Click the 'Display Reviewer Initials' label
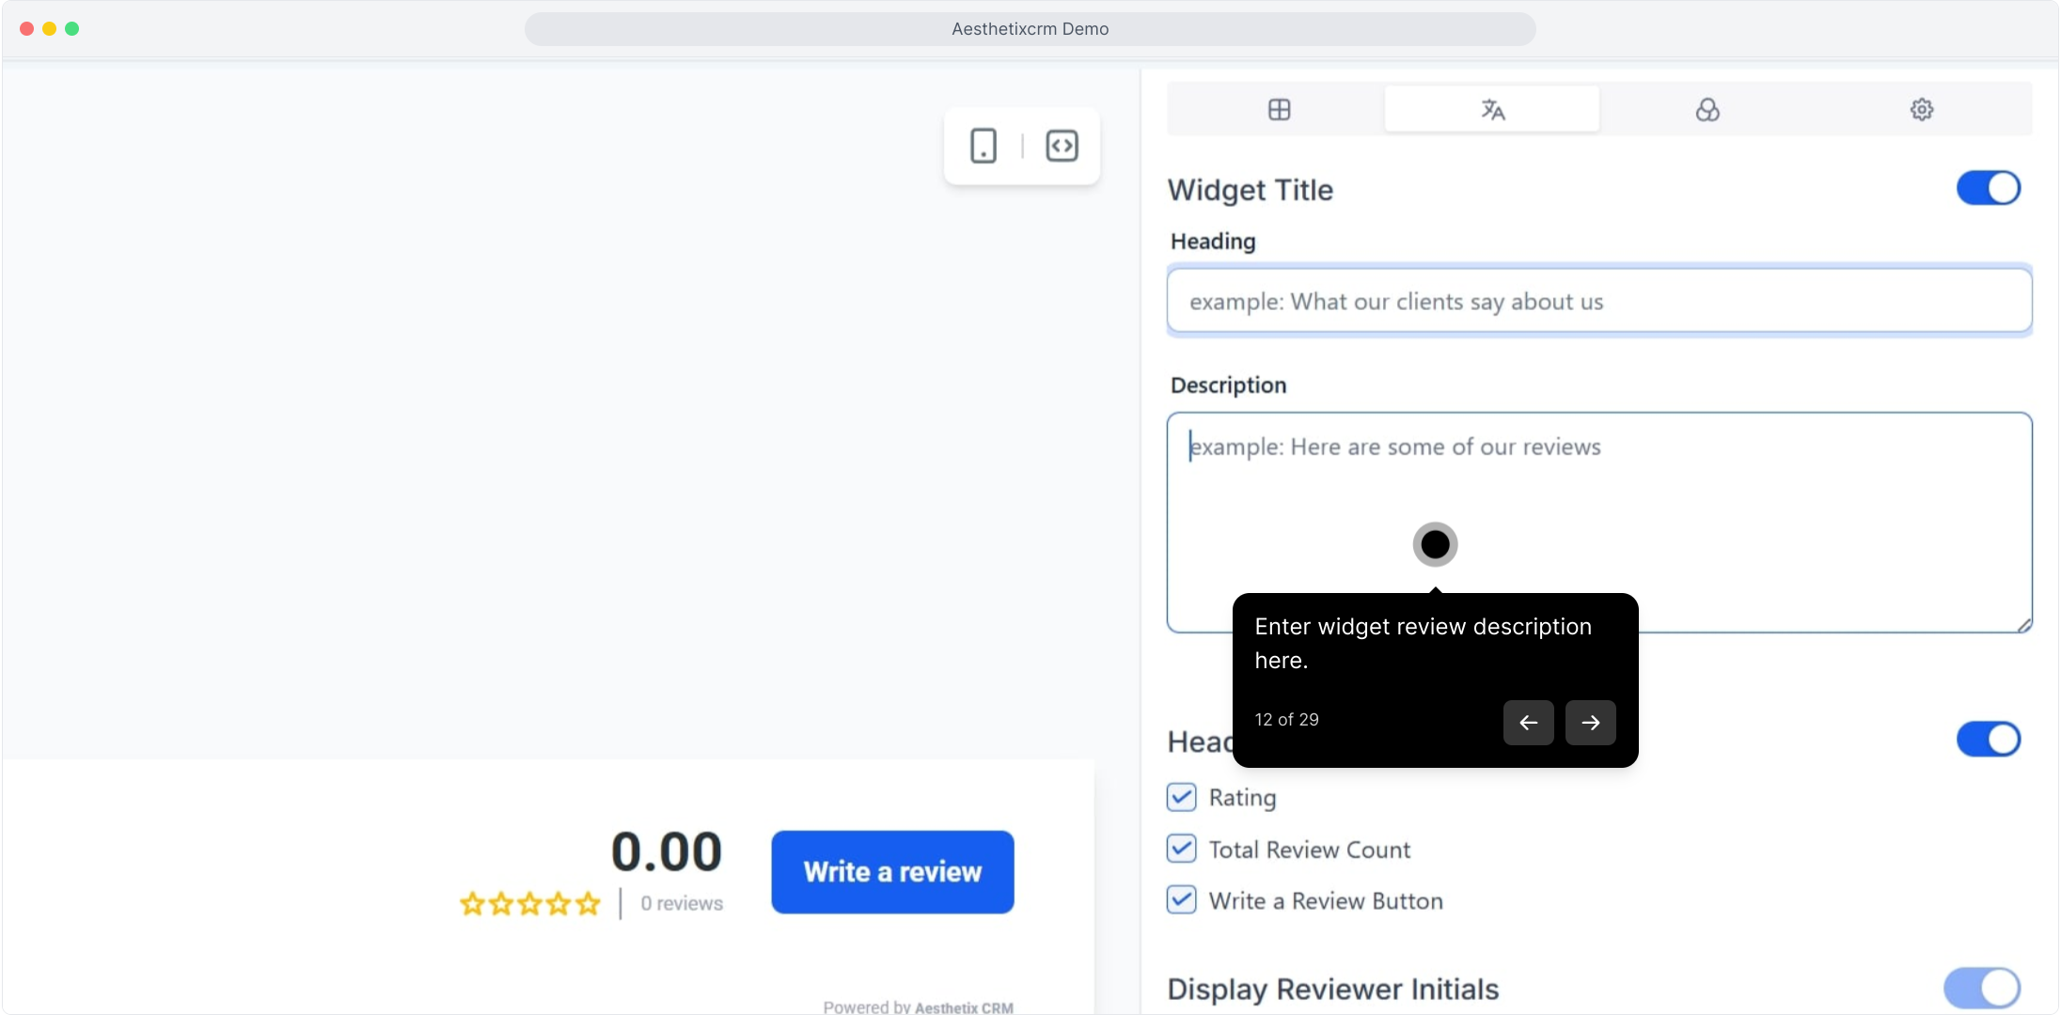This screenshot has height=1015, width=2061. [1332, 989]
